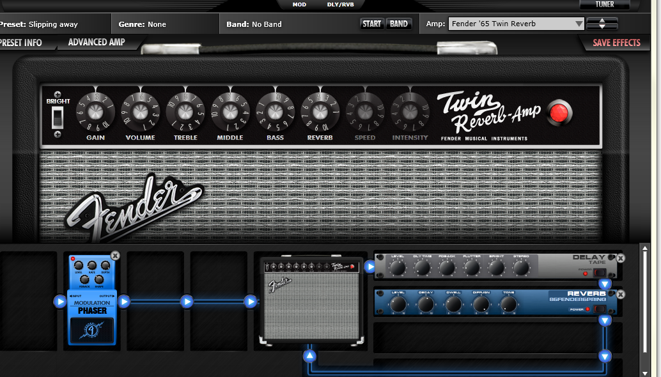Remove the Reverb rack unit with its X
Screen dimensions: 661x377
(620, 295)
